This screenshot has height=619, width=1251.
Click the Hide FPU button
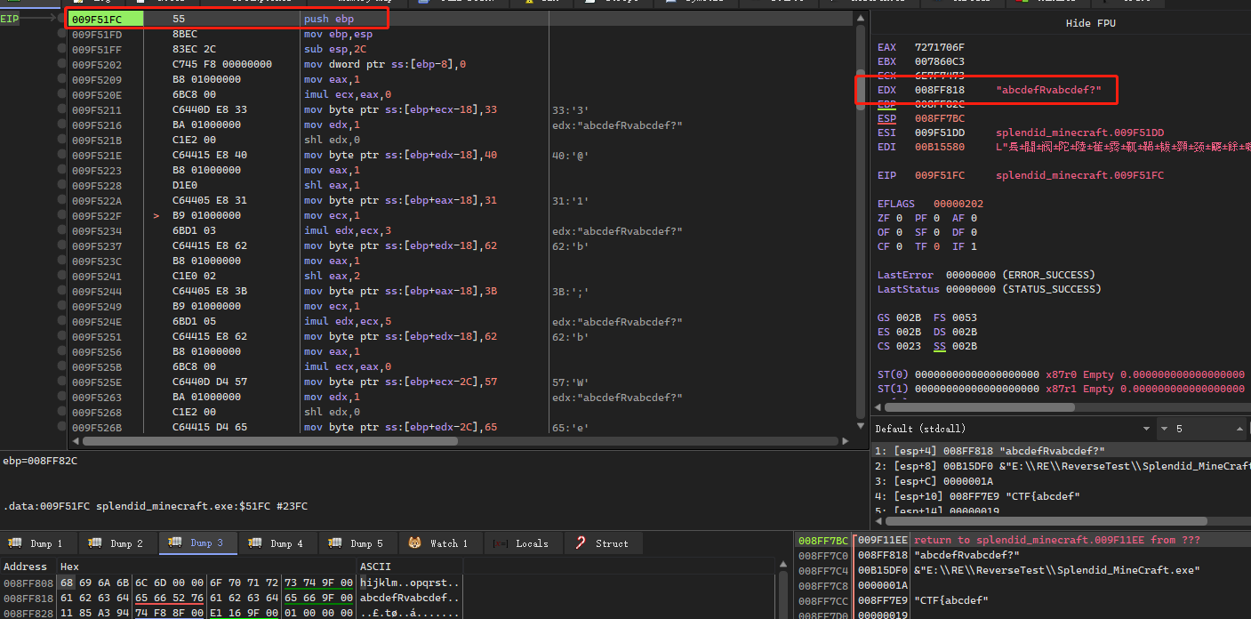pyautogui.click(x=1090, y=23)
